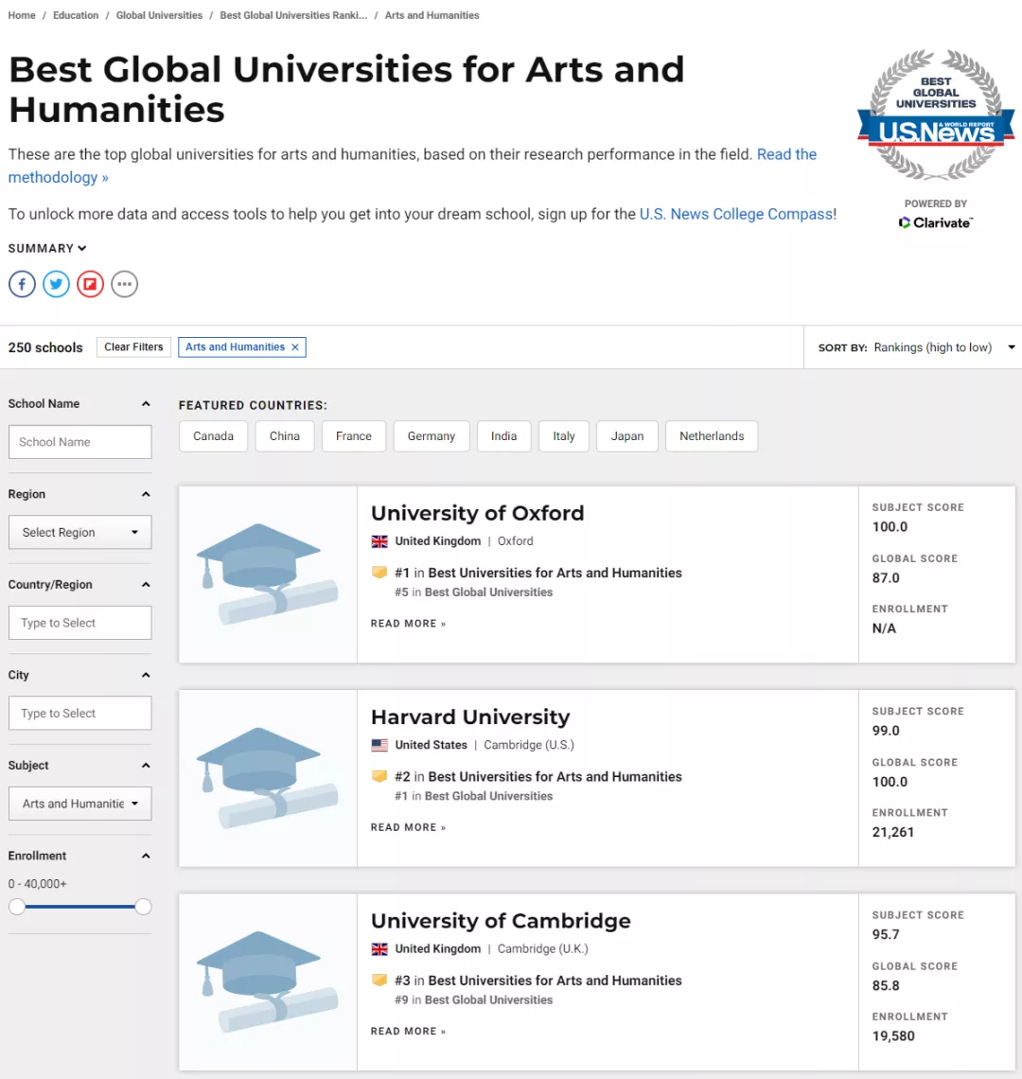Image resolution: width=1022 pixels, height=1079 pixels.
Task: Click Cambridge enrollment value 19,580
Action: (x=893, y=1035)
